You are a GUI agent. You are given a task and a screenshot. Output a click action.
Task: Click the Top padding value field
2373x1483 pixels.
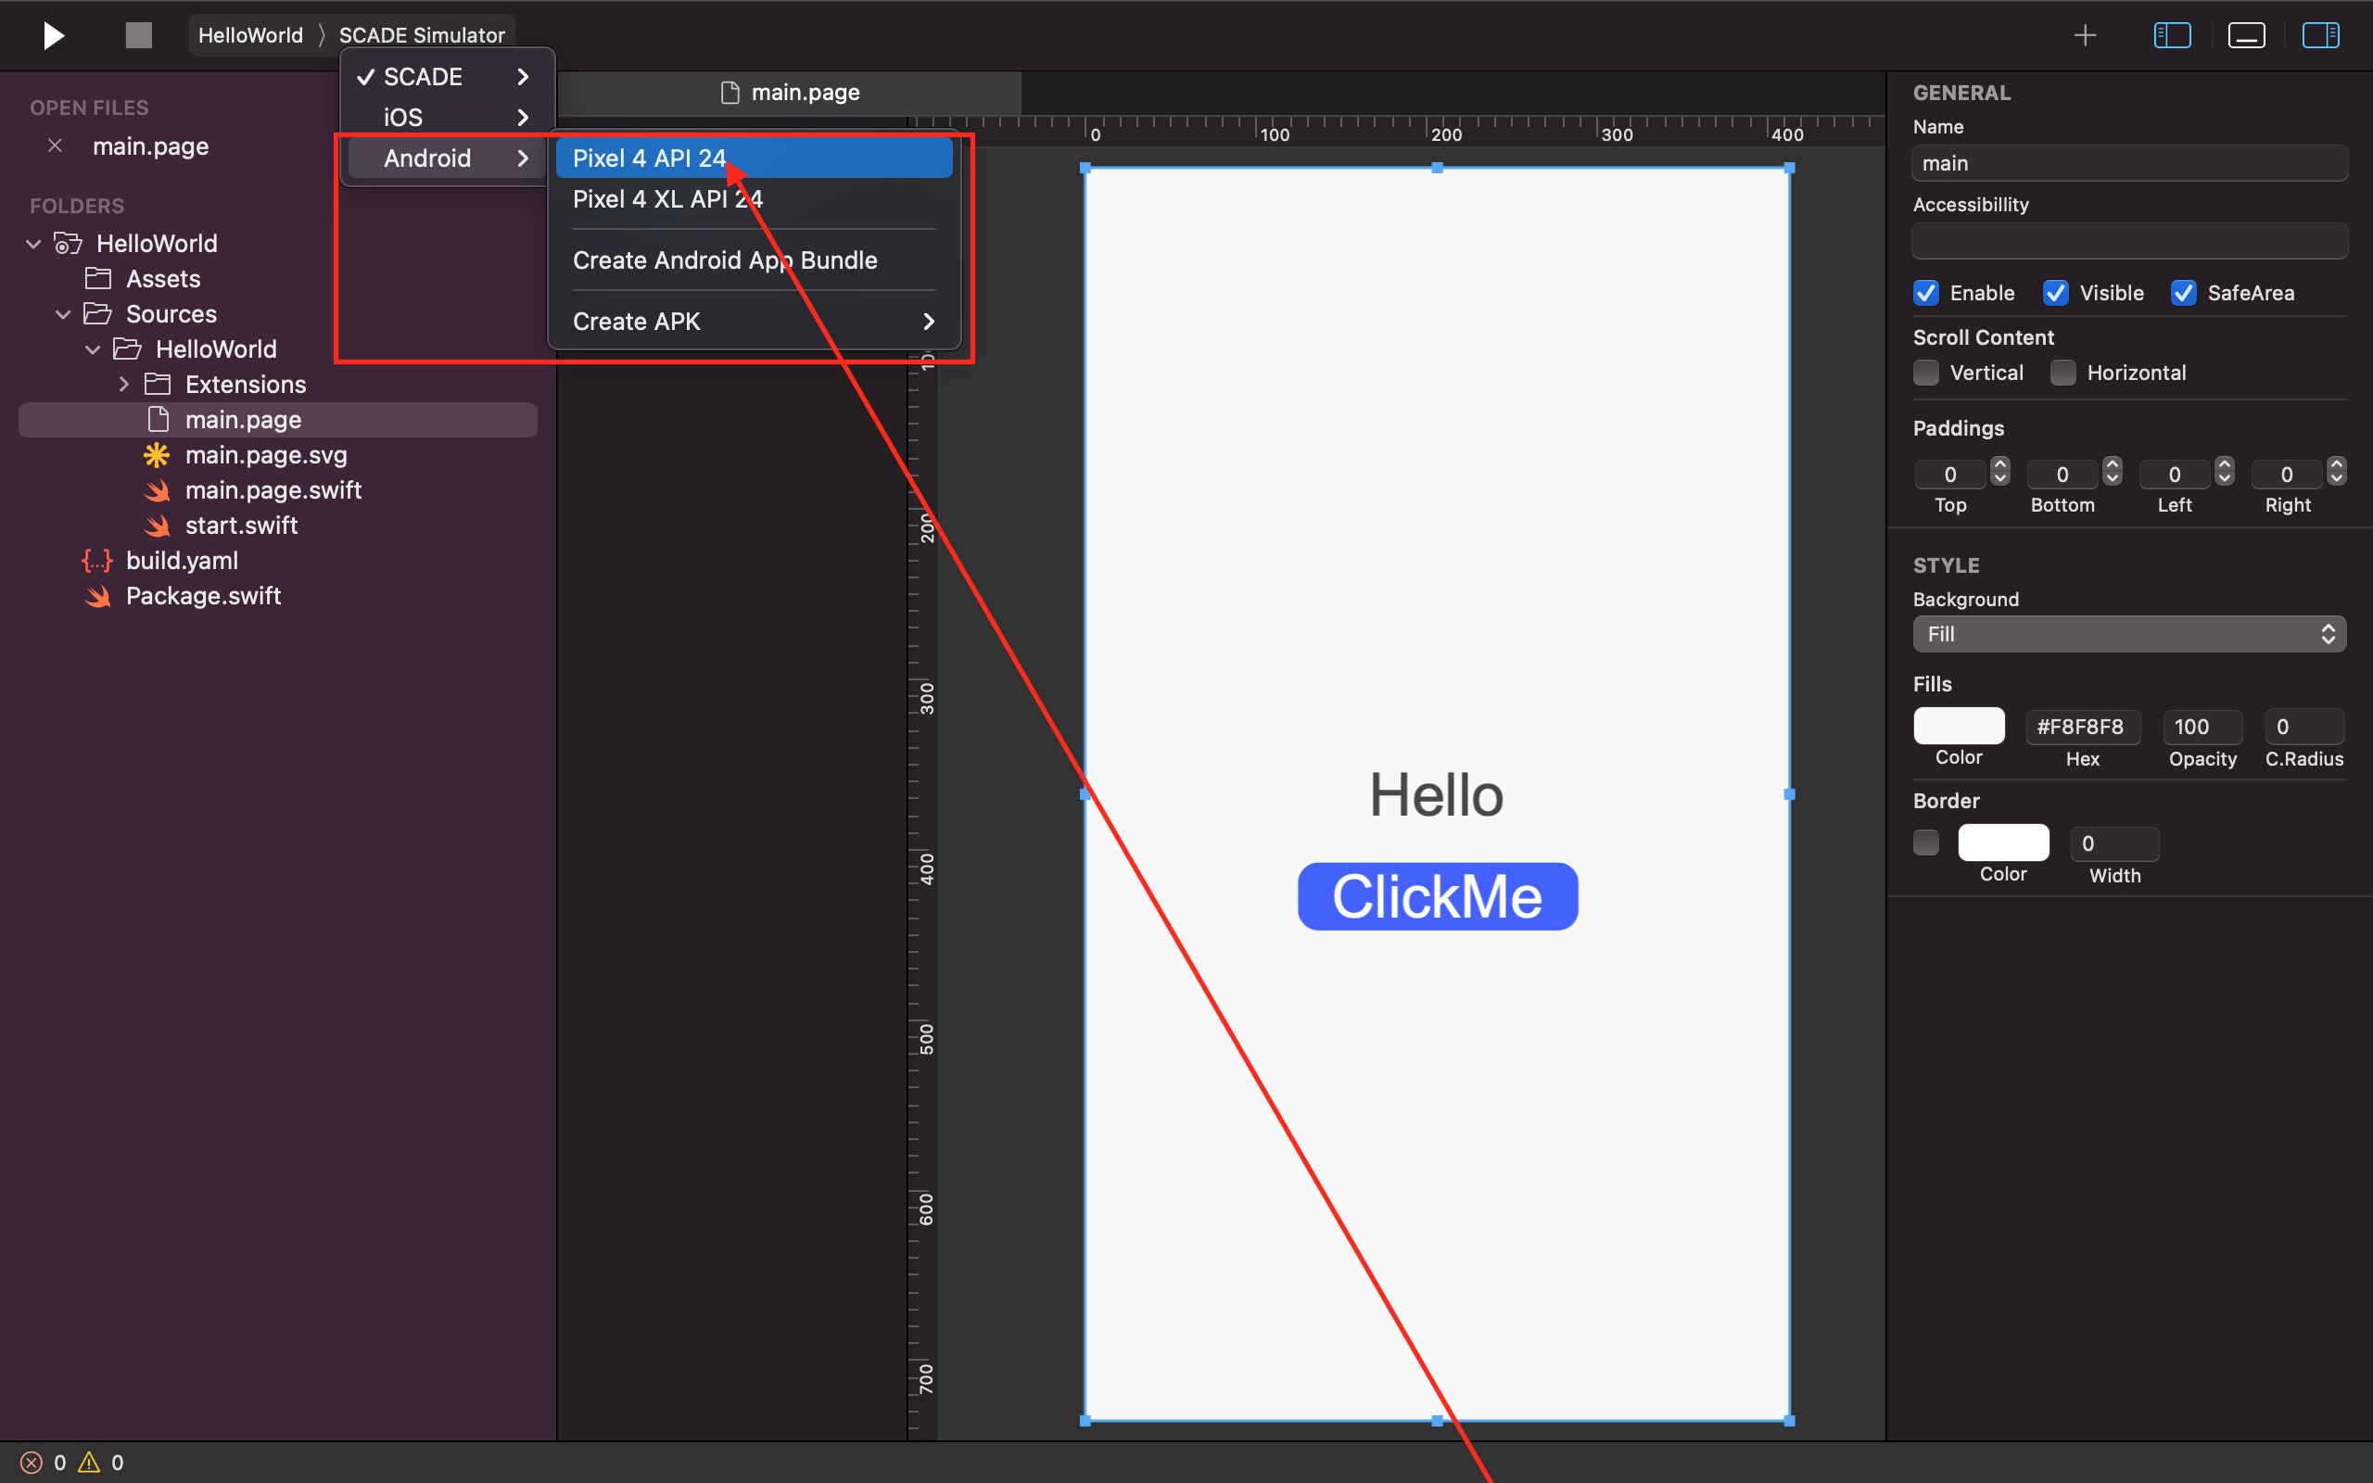[x=1950, y=474]
